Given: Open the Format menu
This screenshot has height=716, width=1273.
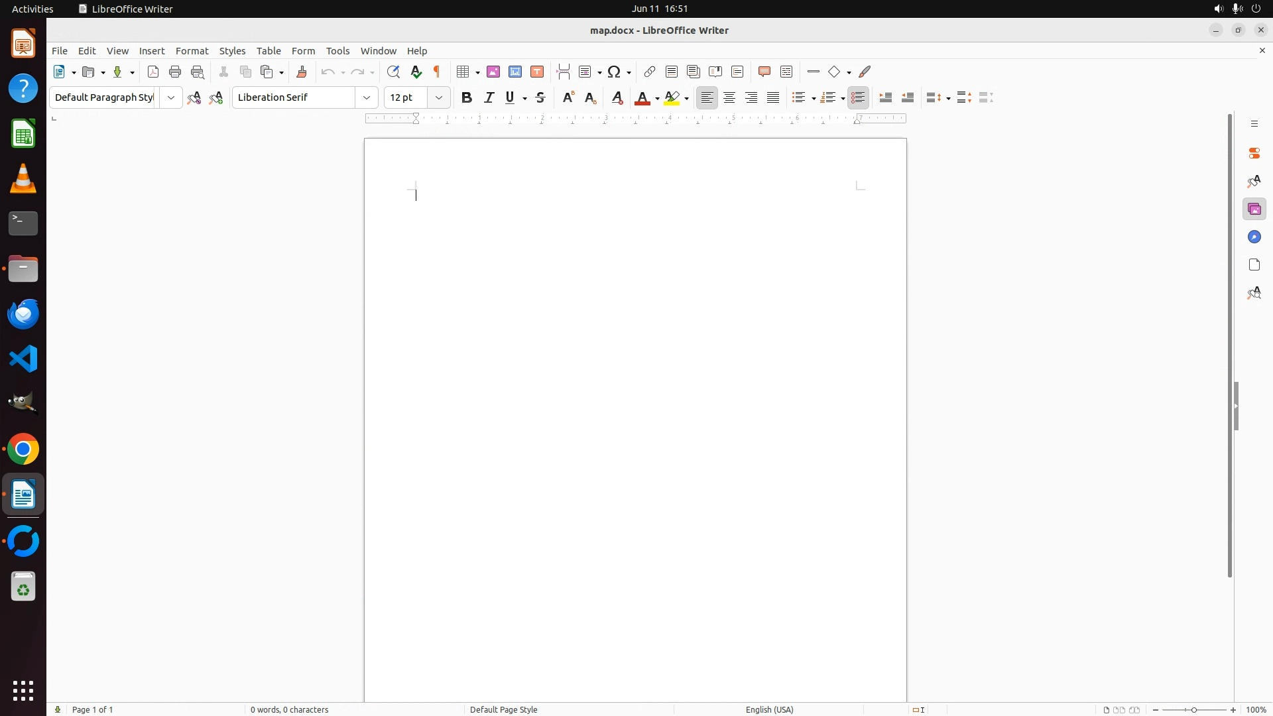Looking at the screenshot, I should click(192, 51).
